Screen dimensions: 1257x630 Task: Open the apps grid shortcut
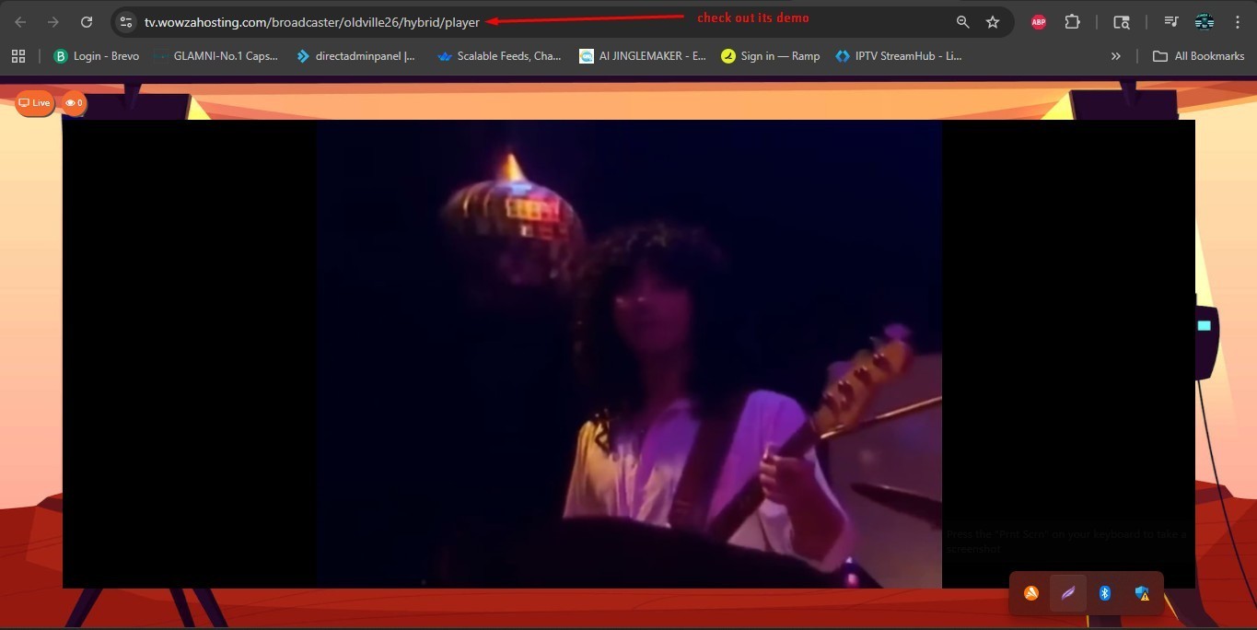pyautogui.click(x=18, y=56)
